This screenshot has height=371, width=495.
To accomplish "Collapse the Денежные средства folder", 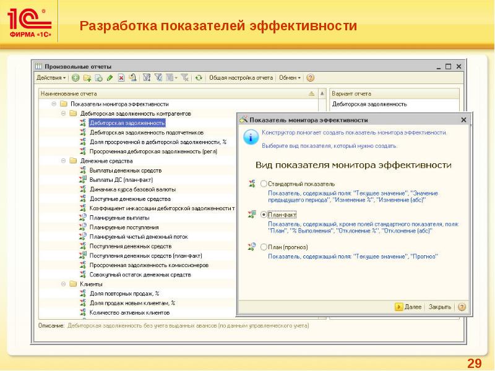I will coord(64,161).
